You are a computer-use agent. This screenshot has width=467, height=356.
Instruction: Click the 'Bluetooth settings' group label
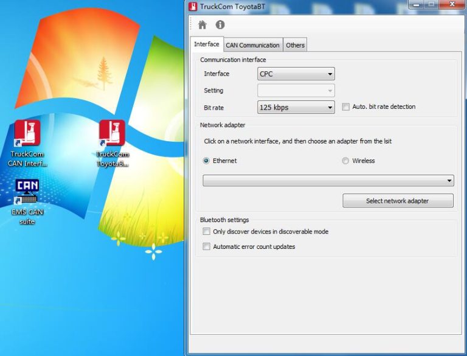[224, 220]
